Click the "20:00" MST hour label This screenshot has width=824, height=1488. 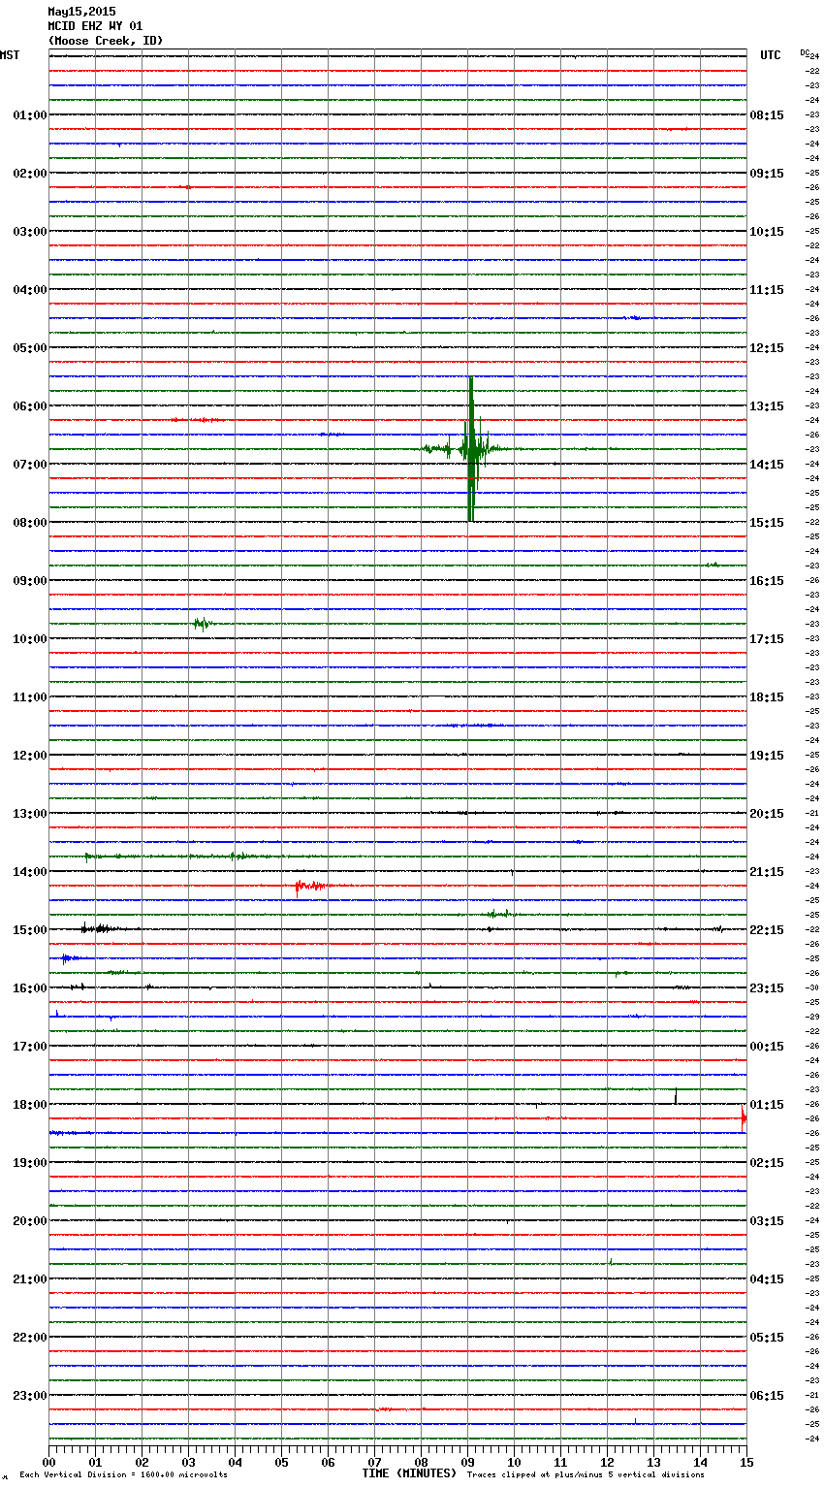click(29, 1221)
